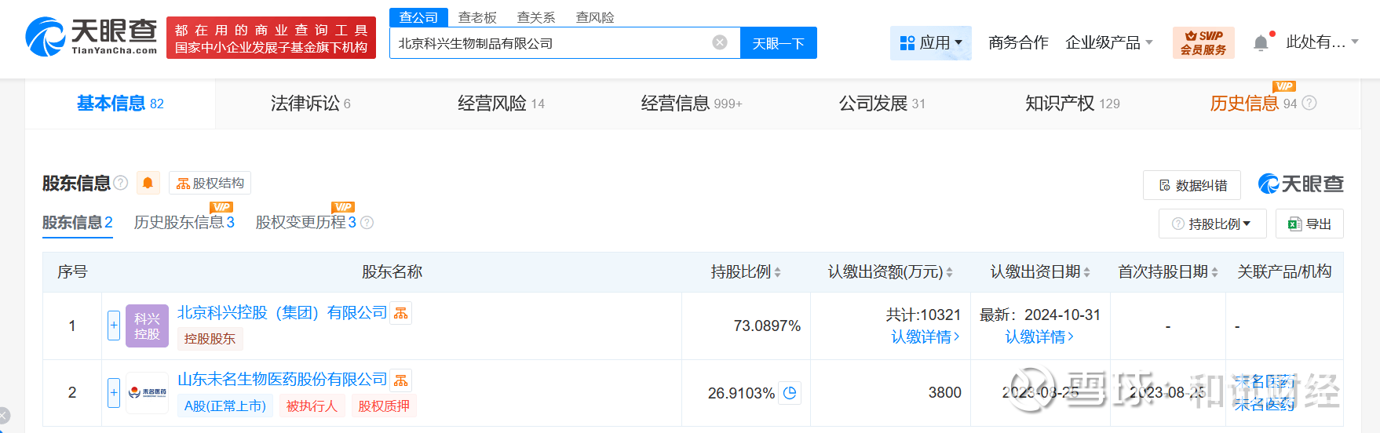Open the 持股比例 dropdown filter
The height and width of the screenshot is (433, 1380).
1212,224
